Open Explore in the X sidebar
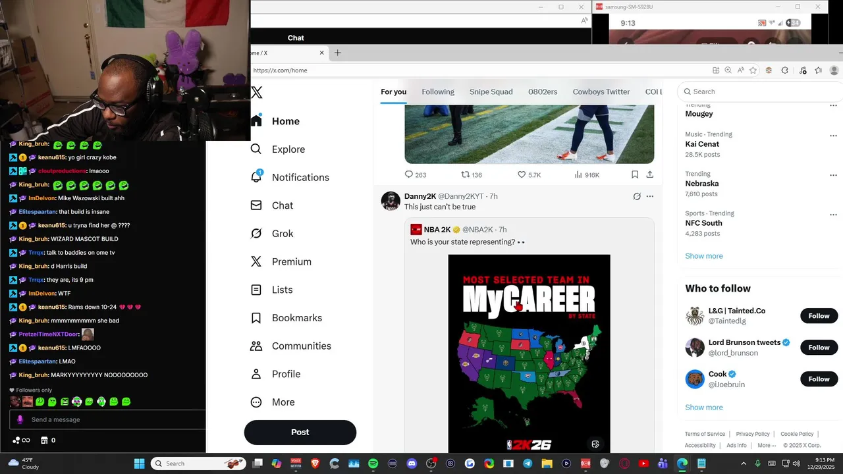The image size is (843, 474). click(x=278, y=149)
